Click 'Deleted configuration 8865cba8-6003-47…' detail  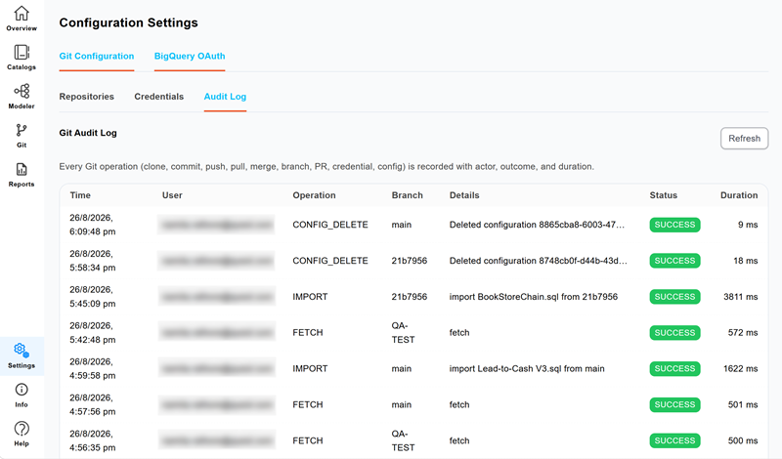pyautogui.click(x=537, y=225)
